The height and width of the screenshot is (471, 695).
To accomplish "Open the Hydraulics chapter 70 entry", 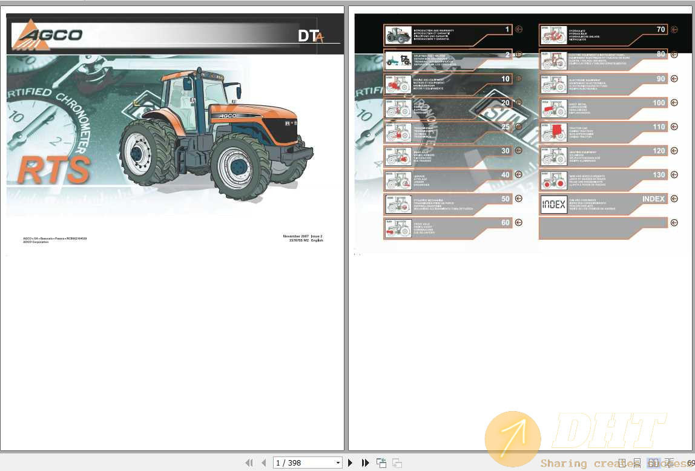I will pos(602,35).
